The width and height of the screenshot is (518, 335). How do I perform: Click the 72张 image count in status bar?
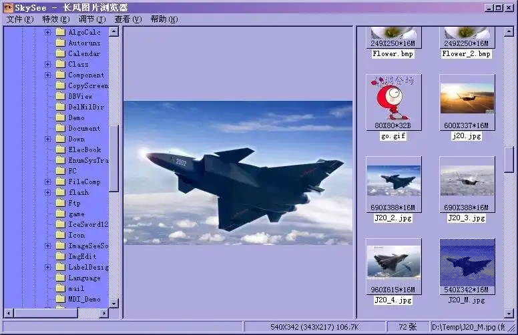click(x=407, y=327)
